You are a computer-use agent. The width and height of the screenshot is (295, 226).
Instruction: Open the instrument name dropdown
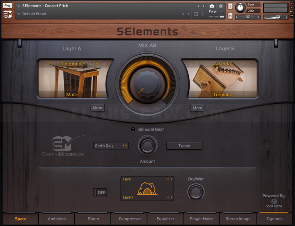[18, 6]
